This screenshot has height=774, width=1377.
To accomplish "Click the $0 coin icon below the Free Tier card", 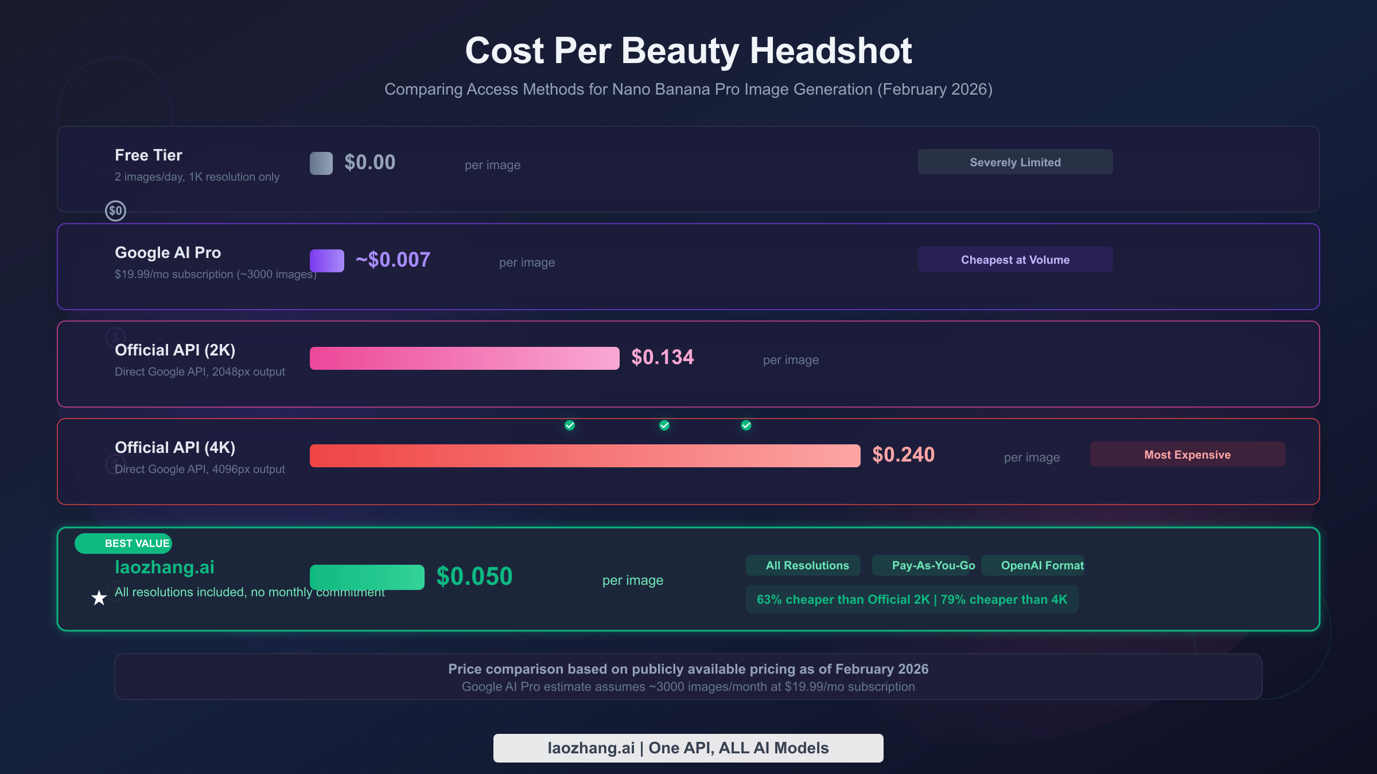I will click(115, 211).
